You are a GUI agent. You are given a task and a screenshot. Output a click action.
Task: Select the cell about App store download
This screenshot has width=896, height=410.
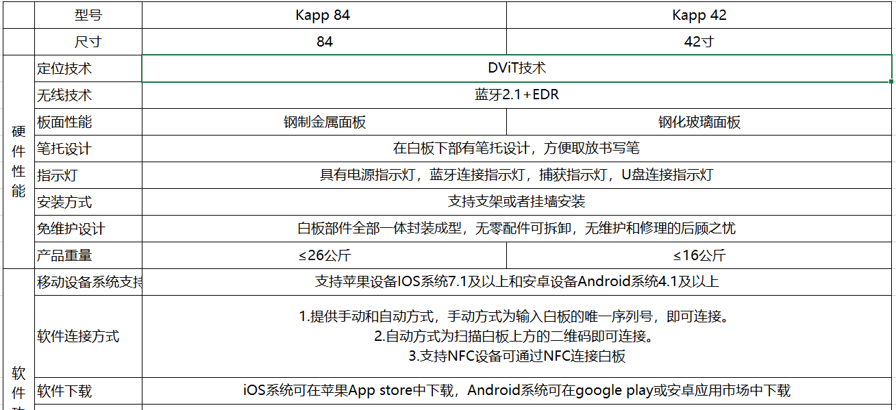(517, 391)
